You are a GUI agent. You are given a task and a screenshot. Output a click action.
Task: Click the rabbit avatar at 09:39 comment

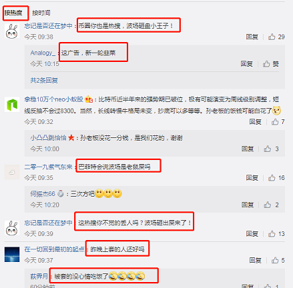(x=12, y=228)
